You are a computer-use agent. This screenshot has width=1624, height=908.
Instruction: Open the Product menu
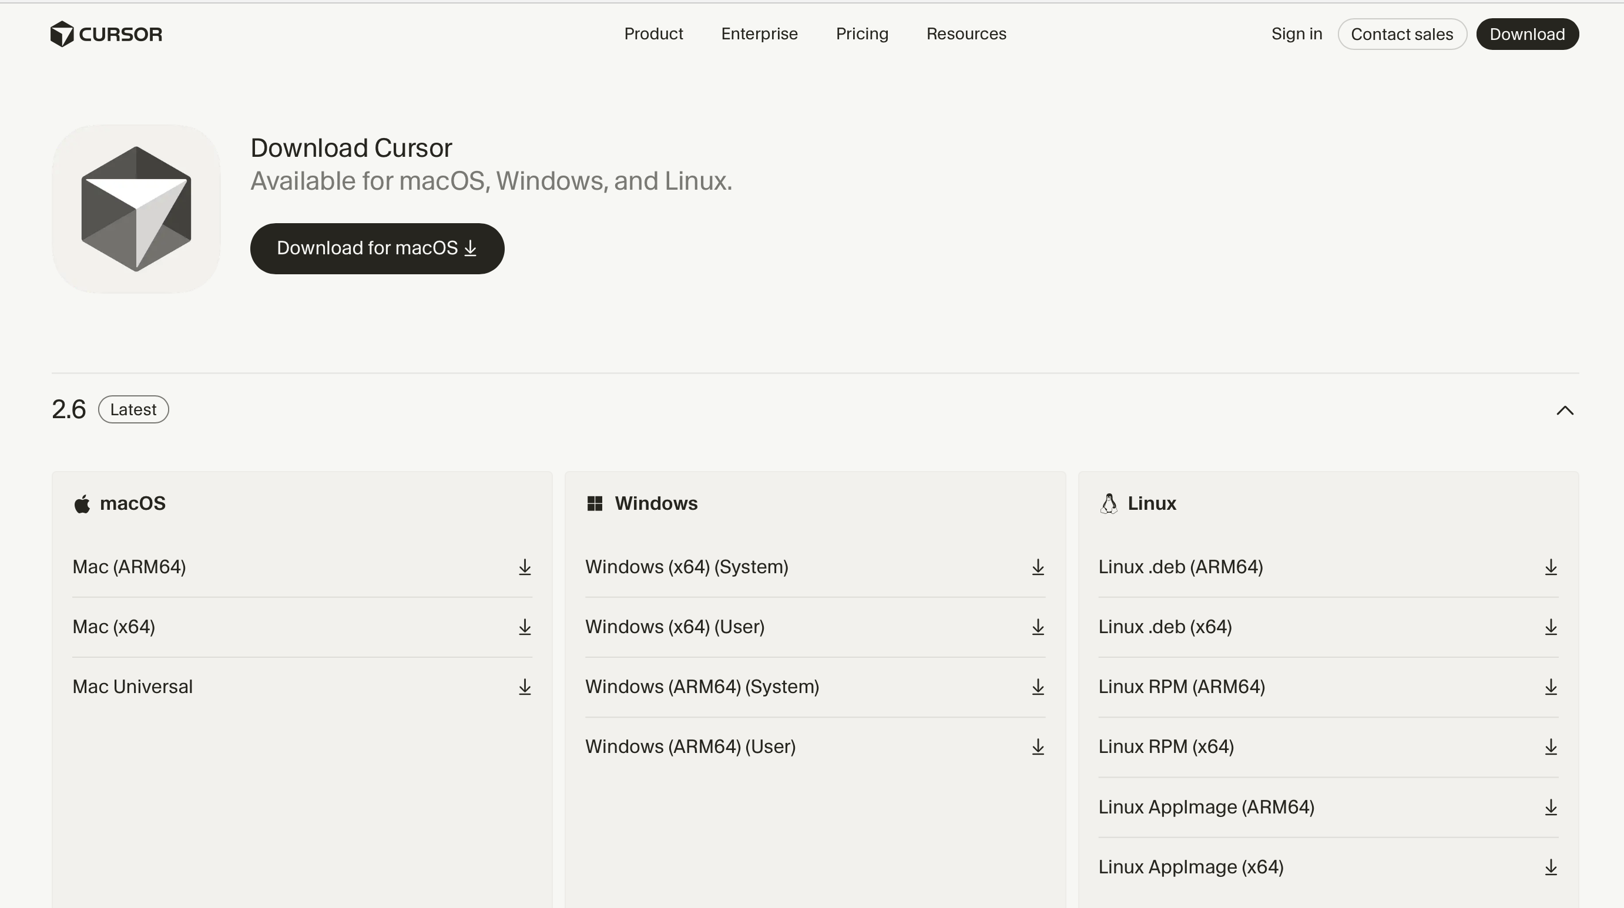tap(653, 34)
